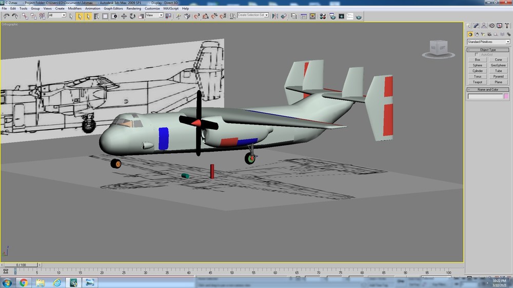Open the Utilities hammer tab
The height and width of the screenshot is (288, 513).
click(507, 26)
